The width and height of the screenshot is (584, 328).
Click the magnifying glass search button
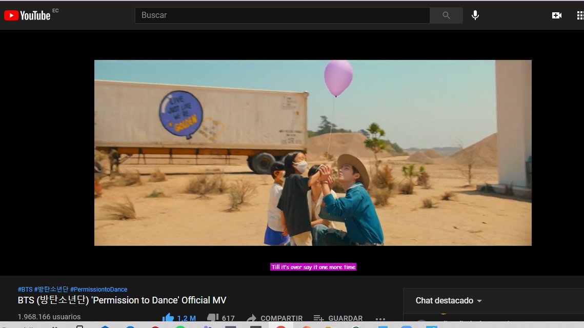pos(446,15)
